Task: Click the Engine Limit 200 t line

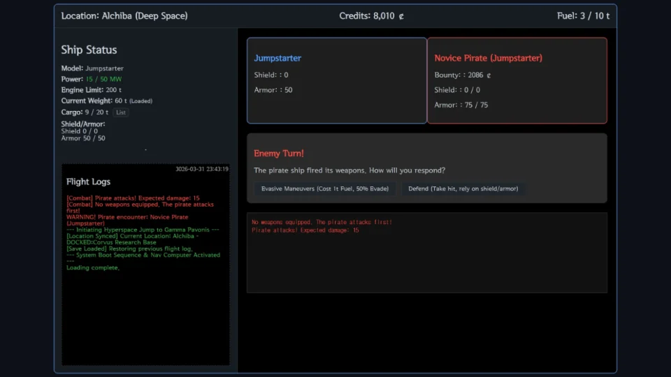Action: [x=91, y=90]
